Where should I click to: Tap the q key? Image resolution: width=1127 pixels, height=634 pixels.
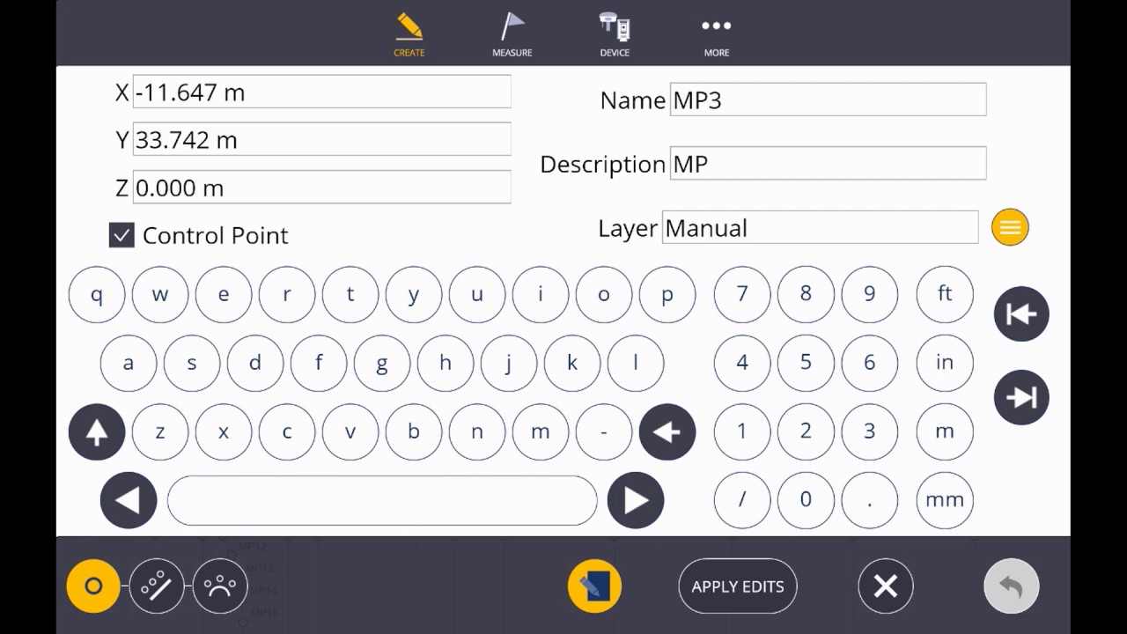coord(97,294)
